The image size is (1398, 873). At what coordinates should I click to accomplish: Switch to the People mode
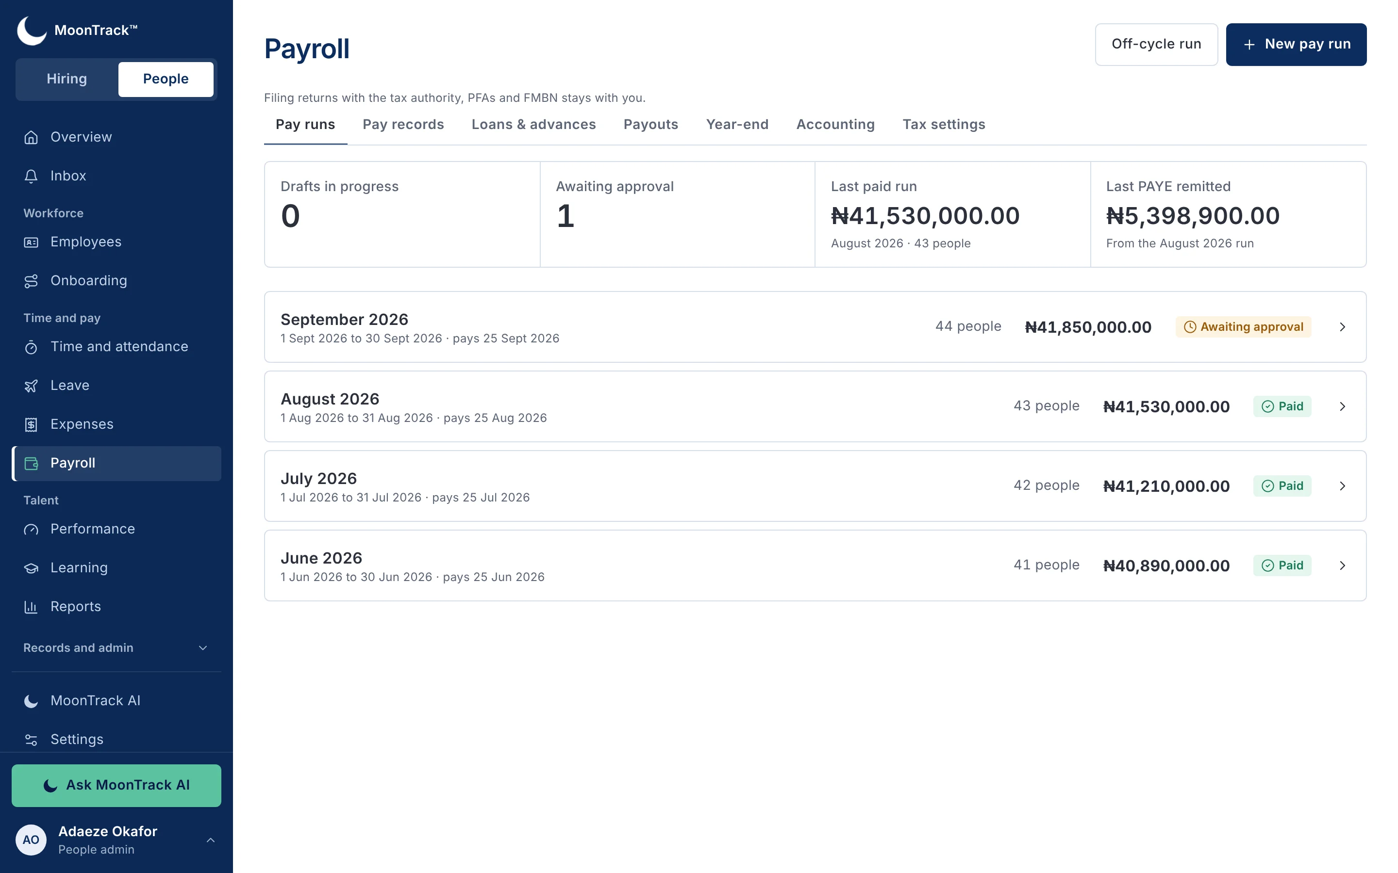pos(166,79)
